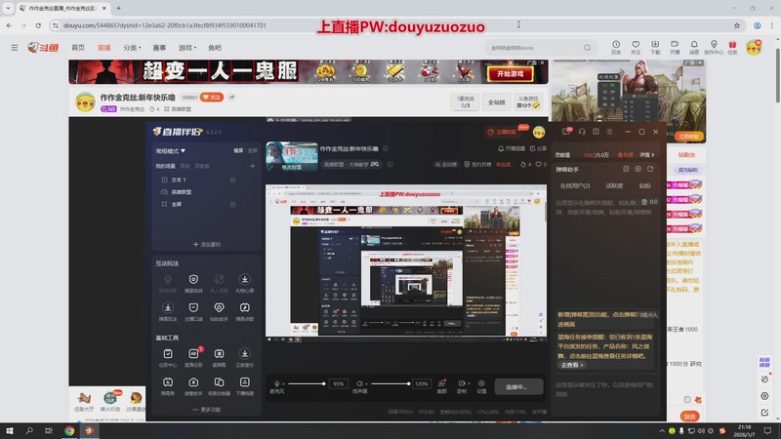The width and height of the screenshot is (781, 439).
Task: Click the 连接中... start stream button
Action: (518, 386)
